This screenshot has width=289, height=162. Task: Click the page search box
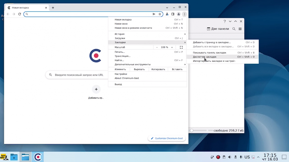77,75
